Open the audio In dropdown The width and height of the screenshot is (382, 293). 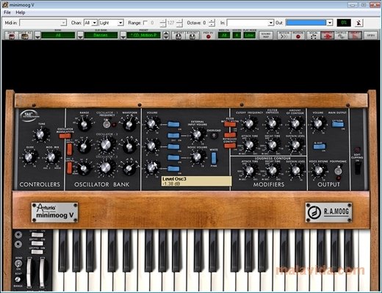point(250,23)
